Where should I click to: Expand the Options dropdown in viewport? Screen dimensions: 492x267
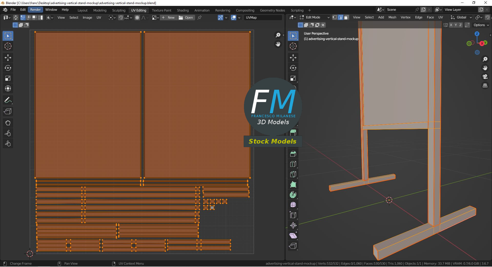pyautogui.click(x=481, y=25)
